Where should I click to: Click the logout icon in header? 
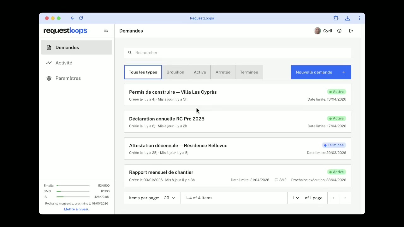tap(351, 31)
